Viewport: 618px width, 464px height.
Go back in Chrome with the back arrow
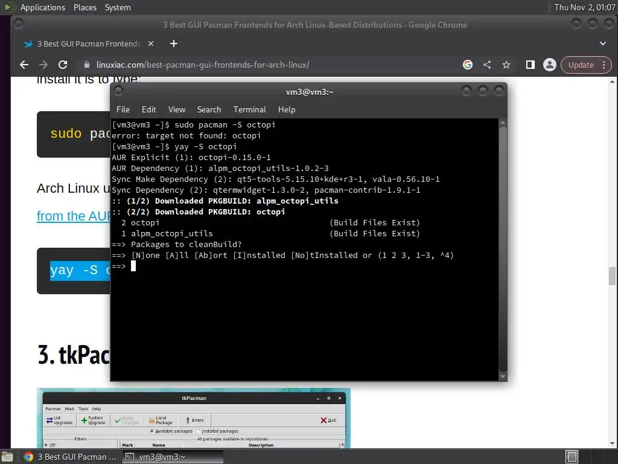click(x=24, y=65)
